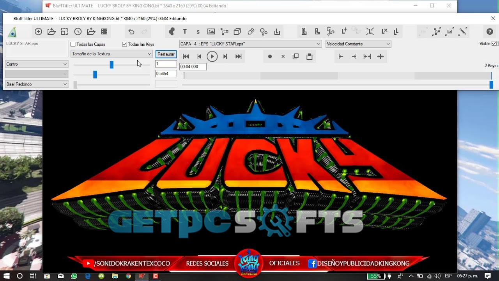The width and height of the screenshot is (499, 281).
Task: Open Chrome from the taskbar
Action: click(x=128, y=276)
